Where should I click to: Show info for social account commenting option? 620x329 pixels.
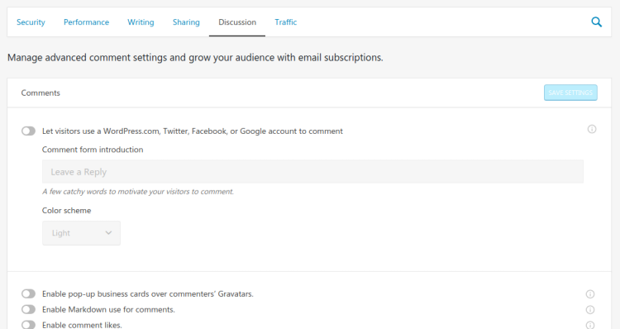[592, 129]
